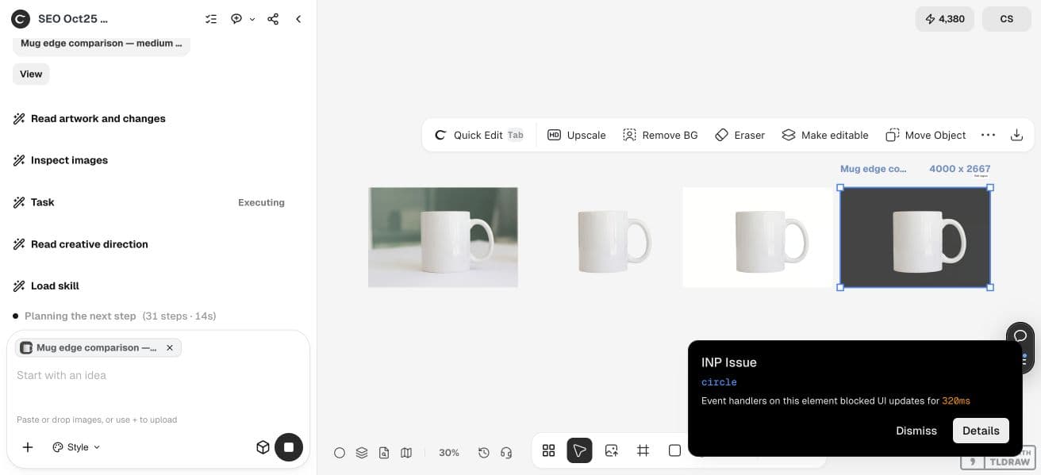Click Remove BG in the image toolbar
This screenshot has width=1041, height=475.
click(x=660, y=135)
